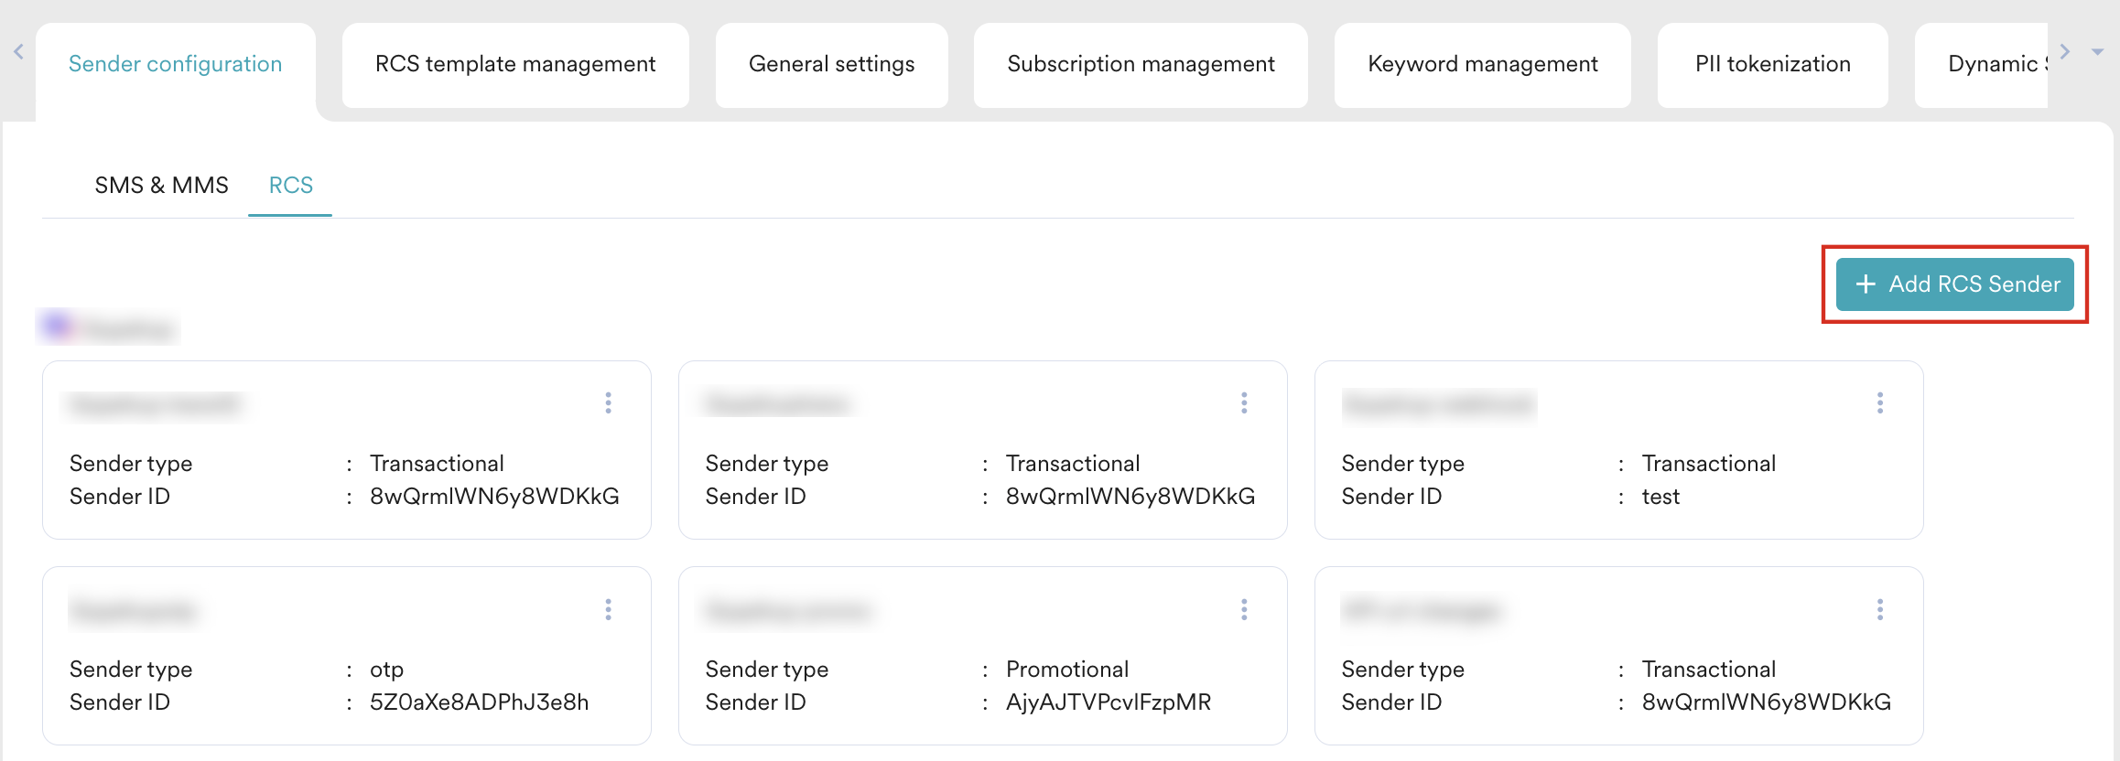The image size is (2120, 761).
Task: Click the Sender ID value test
Action: pyautogui.click(x=1660, y=497)
